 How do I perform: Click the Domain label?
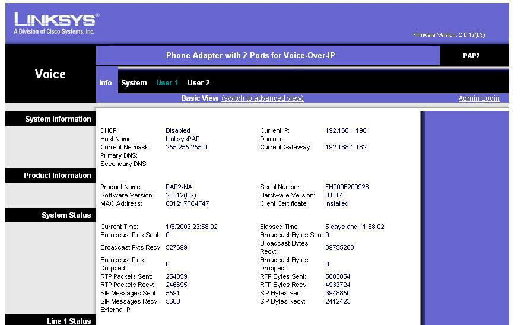click(271, 139)
